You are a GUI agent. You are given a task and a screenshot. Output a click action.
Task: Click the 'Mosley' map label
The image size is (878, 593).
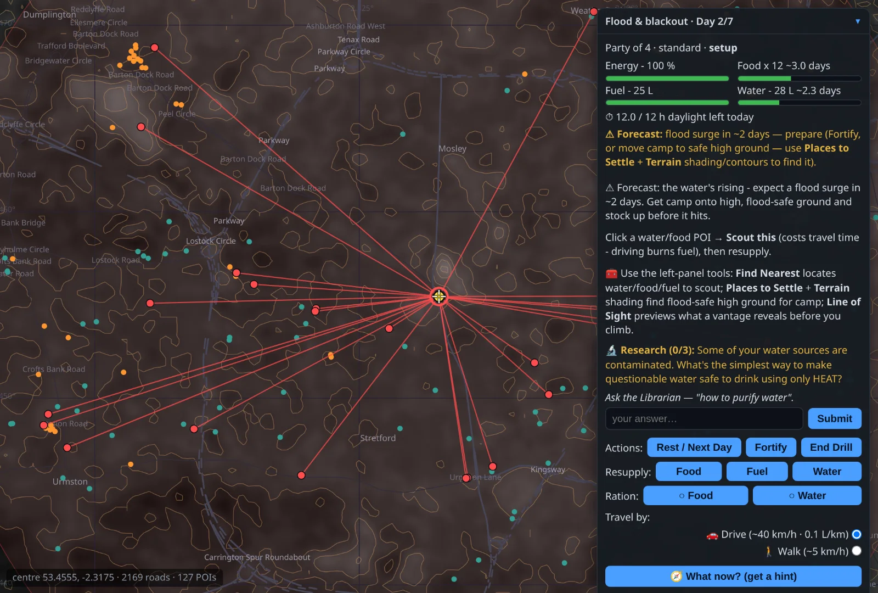452,149
